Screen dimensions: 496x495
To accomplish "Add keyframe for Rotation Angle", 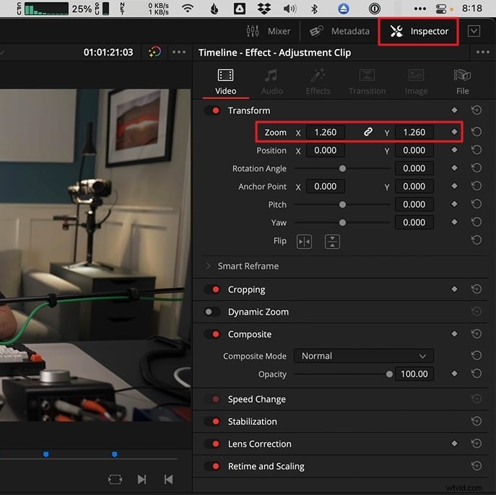I will [x=454, y=168].
